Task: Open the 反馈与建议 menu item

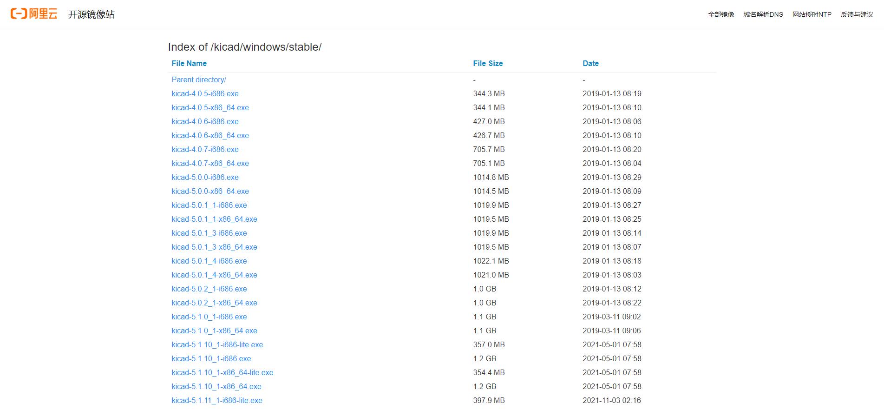Action: [x=857, y=14]
